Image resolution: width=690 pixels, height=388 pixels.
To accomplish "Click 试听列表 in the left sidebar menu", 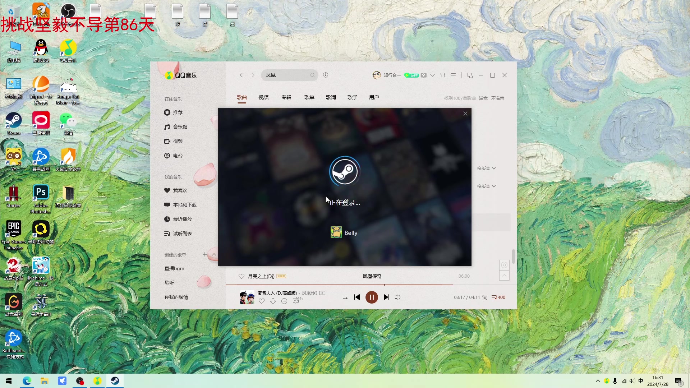I will point(182,233).
